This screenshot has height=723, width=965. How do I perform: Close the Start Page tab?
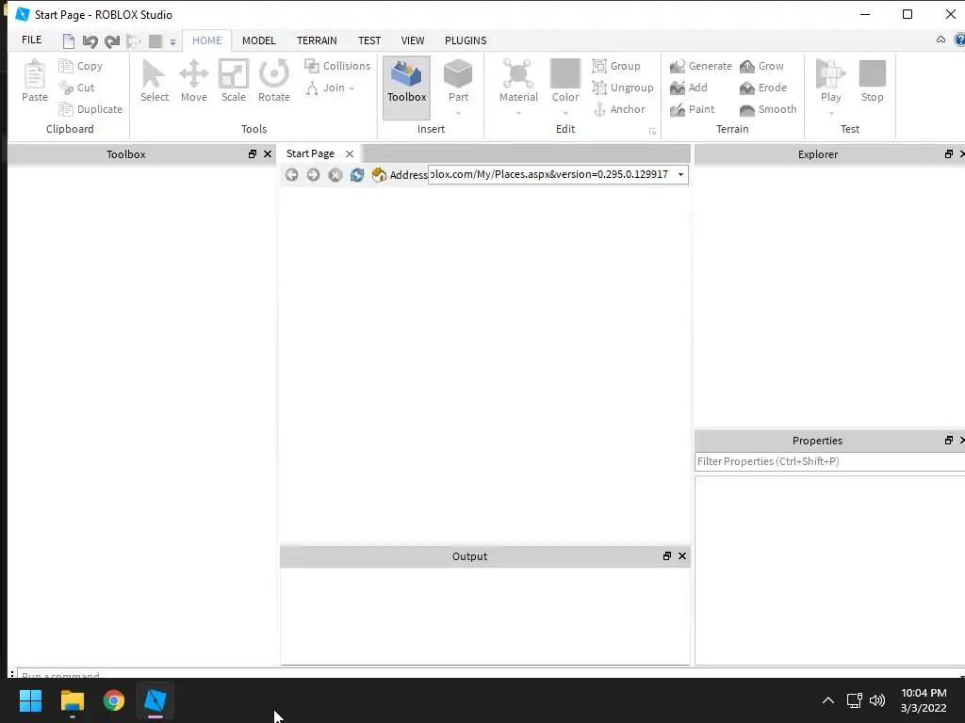pos(350,153)
